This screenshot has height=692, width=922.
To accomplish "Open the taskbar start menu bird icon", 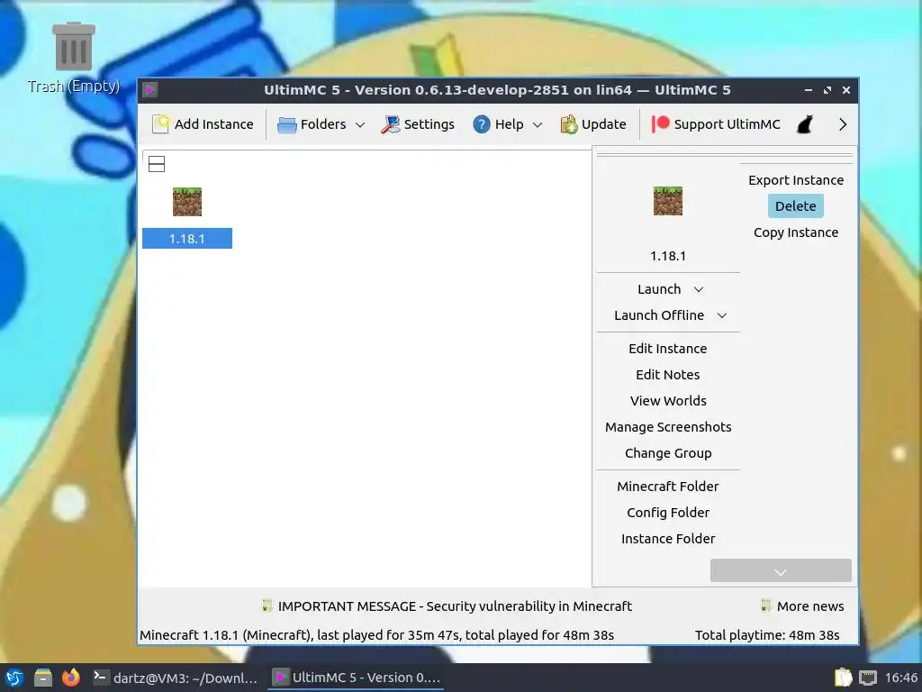I will [14, 678].
